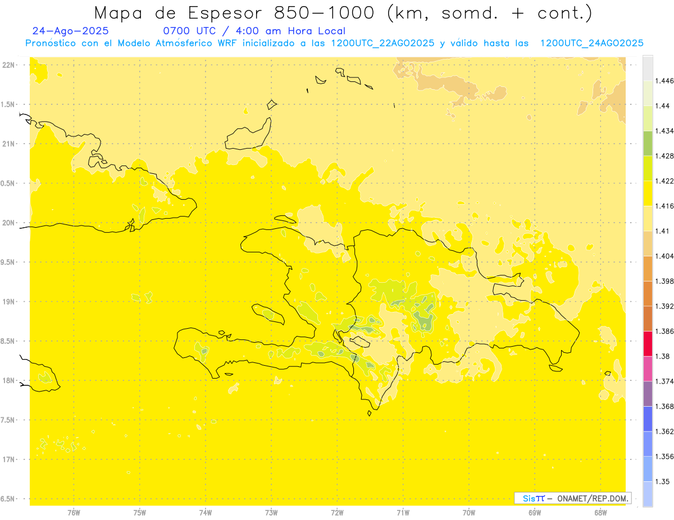Click the red colorbar segment
The width and height of the screenshot is (674, 520).
pos(648,343)
